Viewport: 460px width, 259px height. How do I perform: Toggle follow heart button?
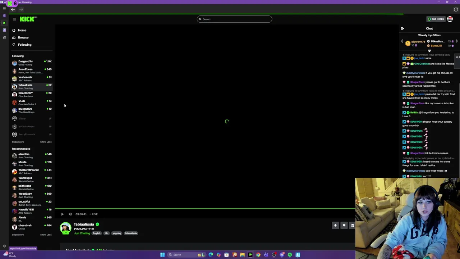pyautogui.click(x=344, y=226)
